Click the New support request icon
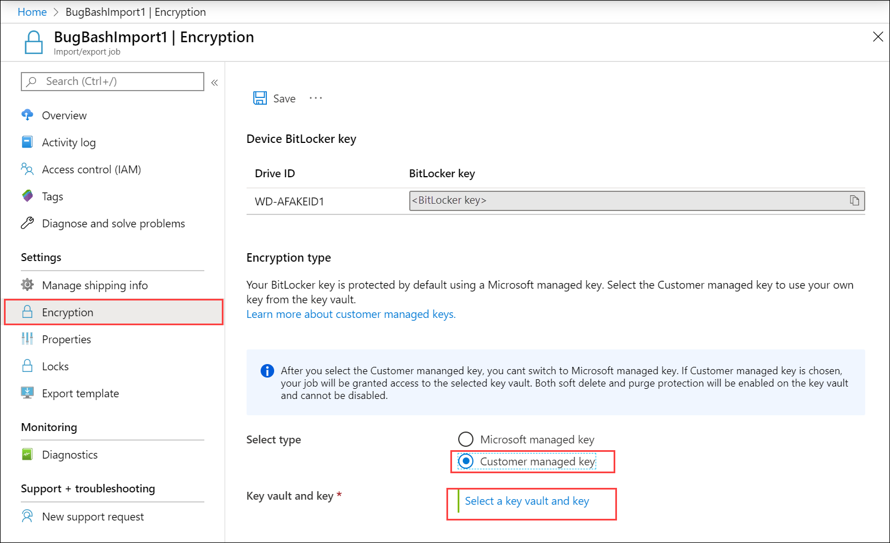Image resolution: width=890 pixels, height=543 pixels. 27,516
